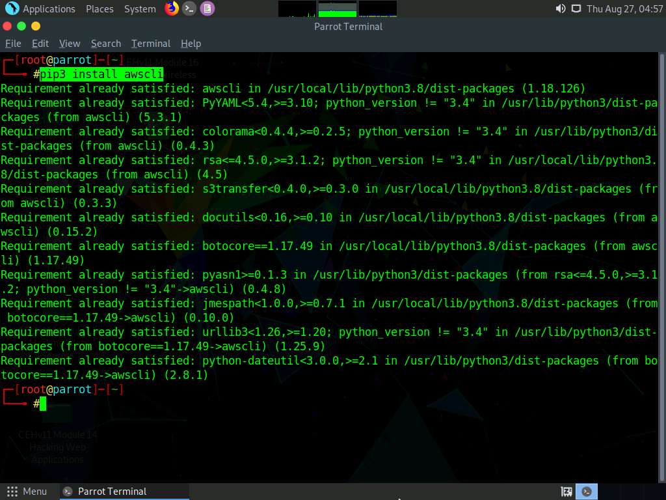Open the File menu in Parrot Terminal
The image size is (666, 500).
coord(13,44)
